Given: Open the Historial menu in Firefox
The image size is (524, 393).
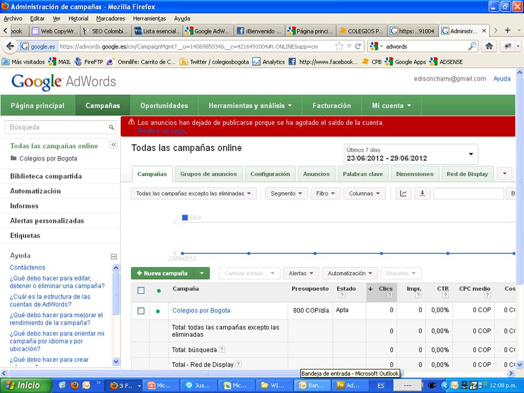Looking at the screenshot, I should [78, 19].
